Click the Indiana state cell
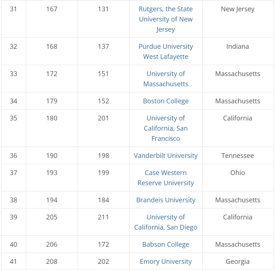 237,47
